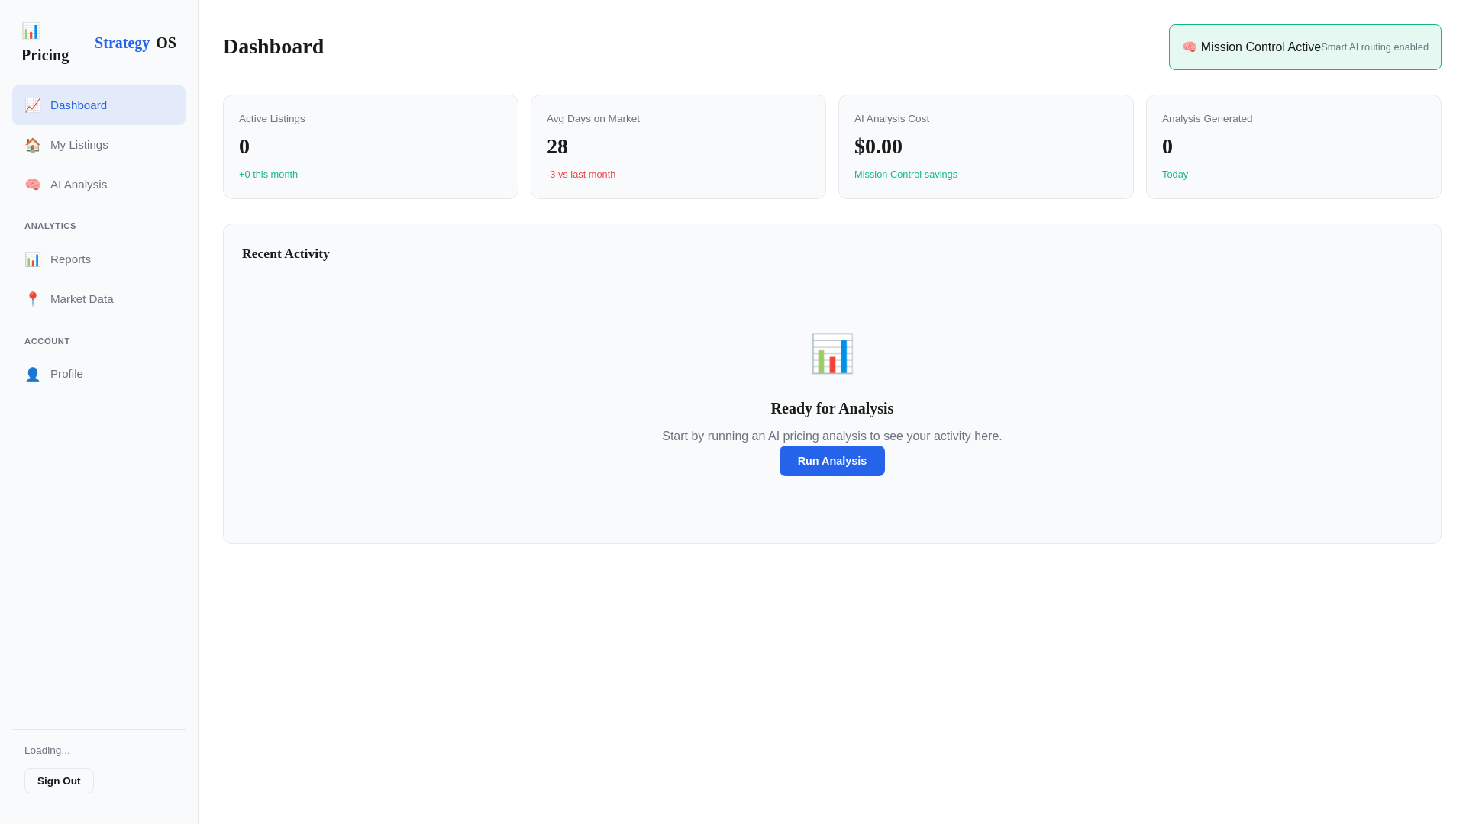Click the "Today" label under Analysis Generated
Viewport: 1466px width, 824px height.
(1175, 175)
